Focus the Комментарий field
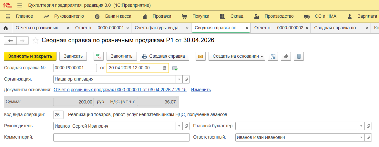Image resolution: width=379 pixels, height=147 pixels. [x=121, y=137]
